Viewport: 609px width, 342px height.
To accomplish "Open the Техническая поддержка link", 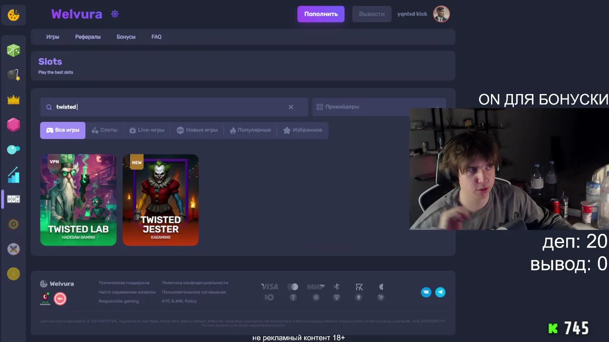I will coord(124,283).
